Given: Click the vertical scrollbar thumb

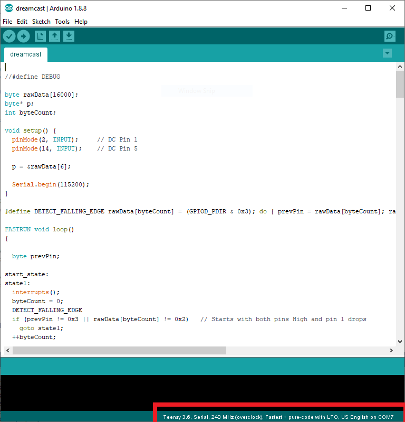Looking at the screenshot, I should click(x=400, y=84).
